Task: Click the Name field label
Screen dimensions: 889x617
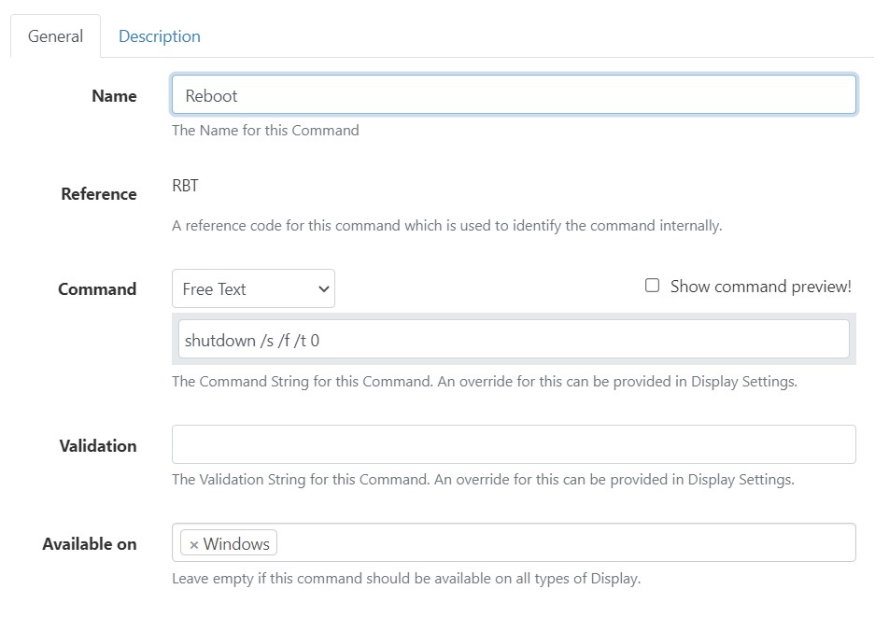Action: click(114, 96)
